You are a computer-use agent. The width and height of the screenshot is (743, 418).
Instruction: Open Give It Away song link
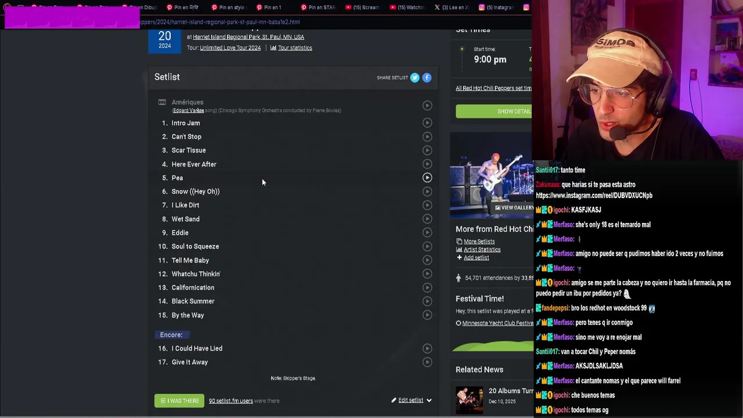click(x=190, y=362)
